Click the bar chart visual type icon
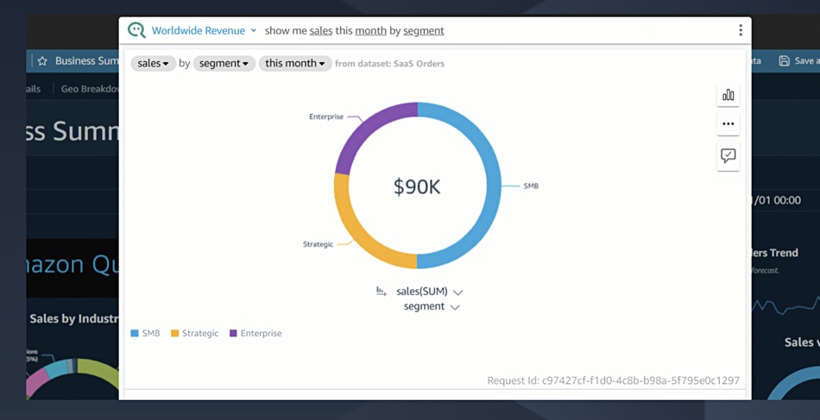Screen dimensions: 820x420 pyautogui.click(x=728, y=95)
